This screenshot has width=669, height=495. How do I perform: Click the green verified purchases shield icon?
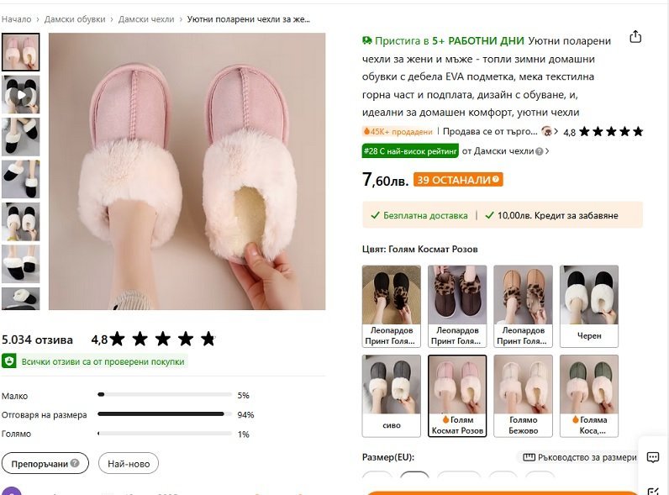click(9, 361)
